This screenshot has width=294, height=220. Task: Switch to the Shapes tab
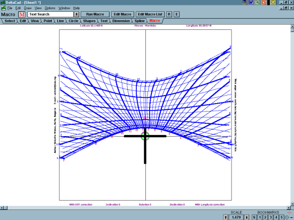tap(89, 21)
